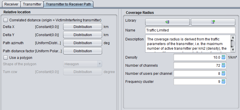Click the Delta Y [Constant(0.0)] value
This screenshot has height=110, width=240.
[47, 35]
